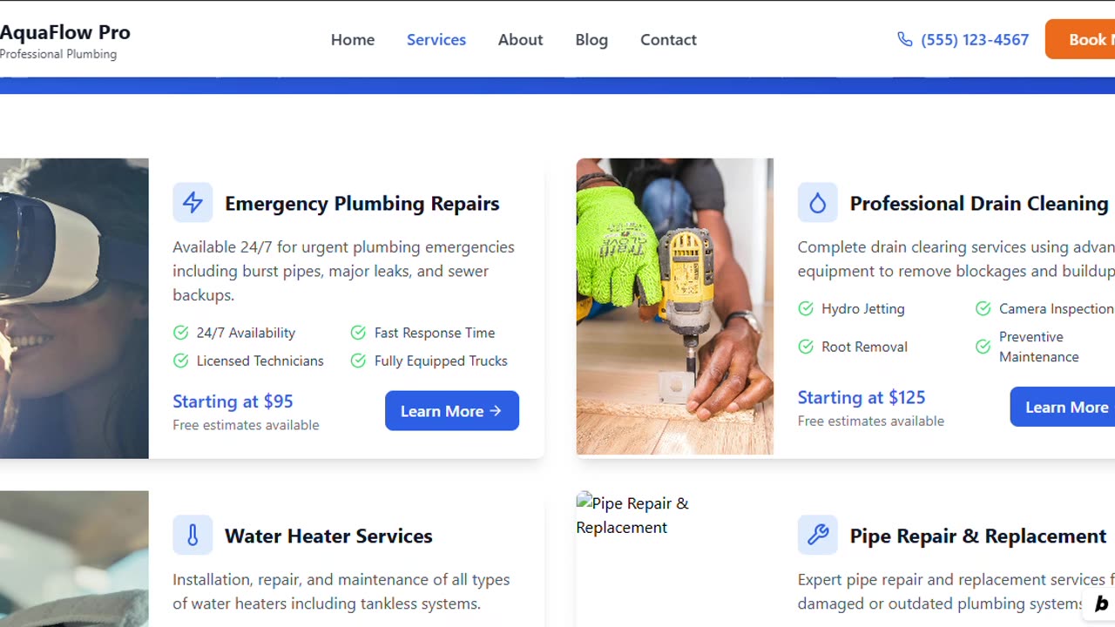
Task: Click the water droplet Drain Cleaning icon
Action: (817, 203)
